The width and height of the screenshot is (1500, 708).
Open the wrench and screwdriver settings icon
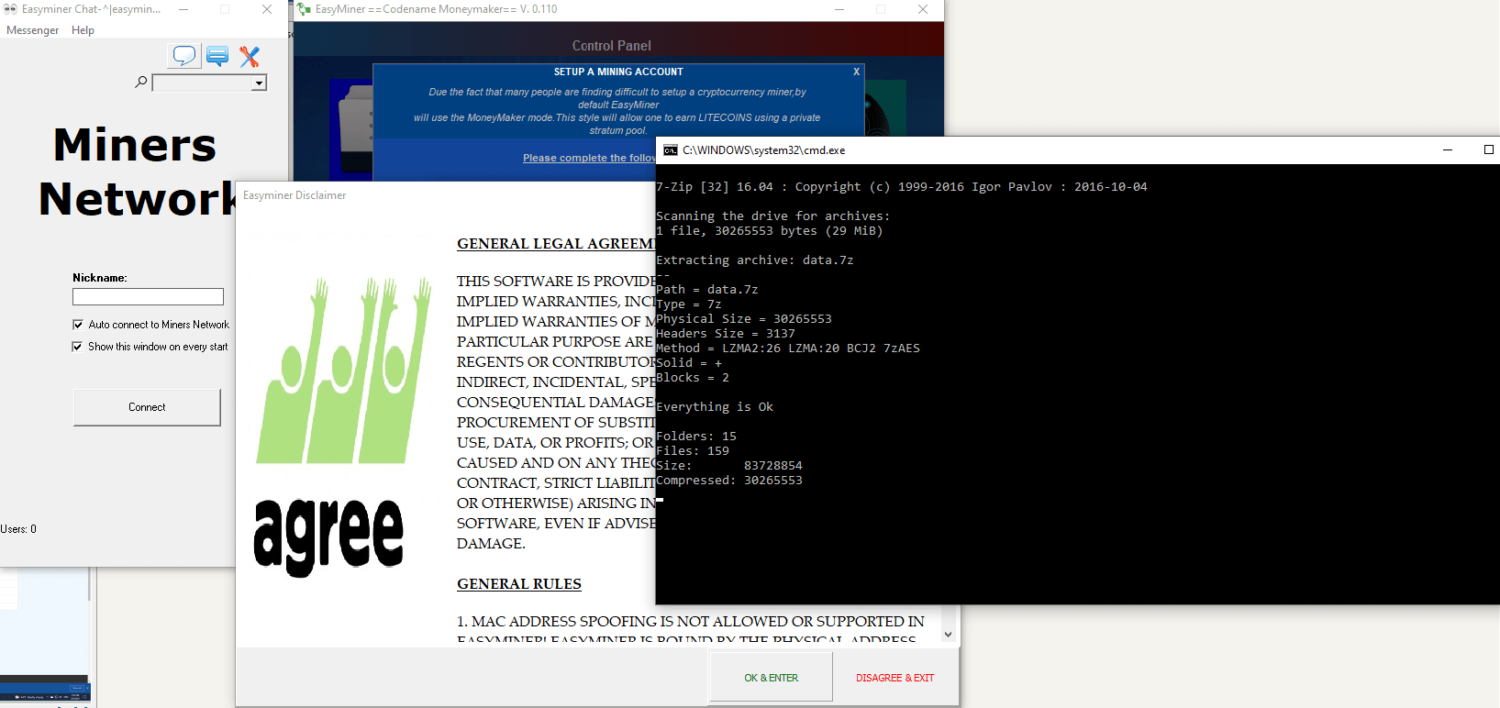coord(250,57)
